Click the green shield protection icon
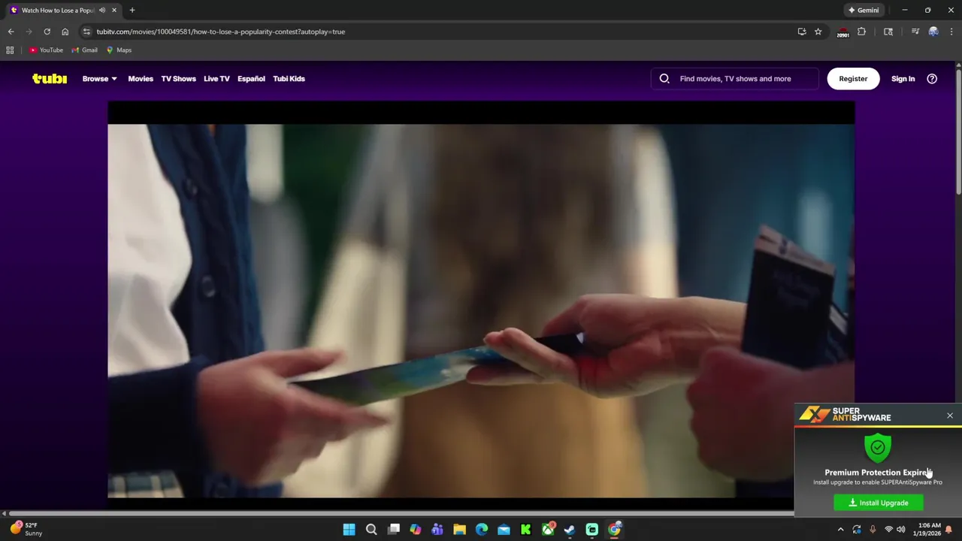Screen dimensions: 962x541 pyautogui.click(x=878, y=447)
